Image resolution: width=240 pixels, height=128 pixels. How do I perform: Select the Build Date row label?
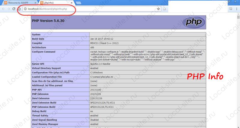(38, 39)
